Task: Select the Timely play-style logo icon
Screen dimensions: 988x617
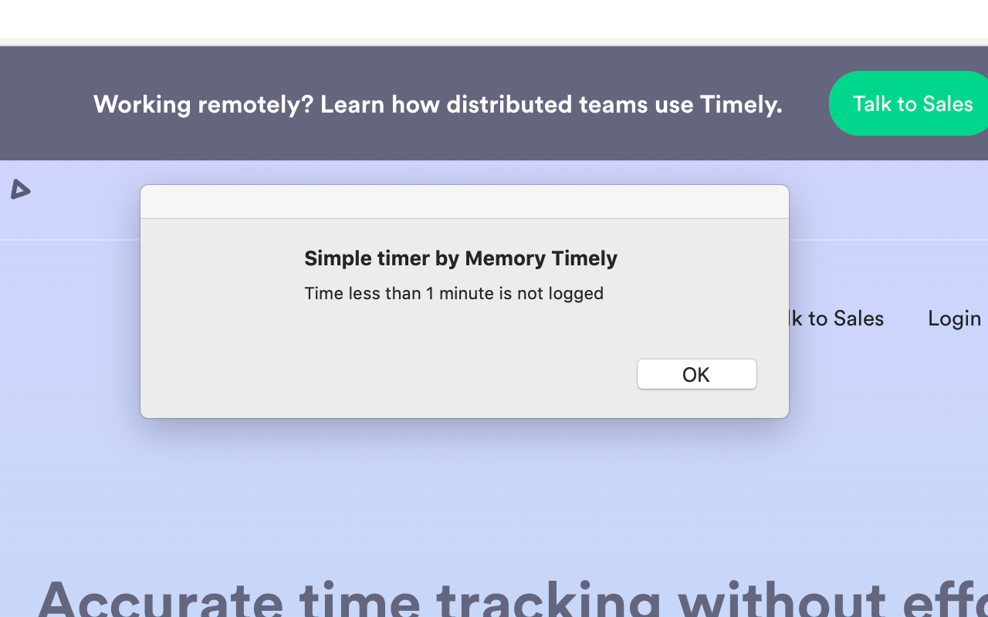Action: (x=20, y=190)
